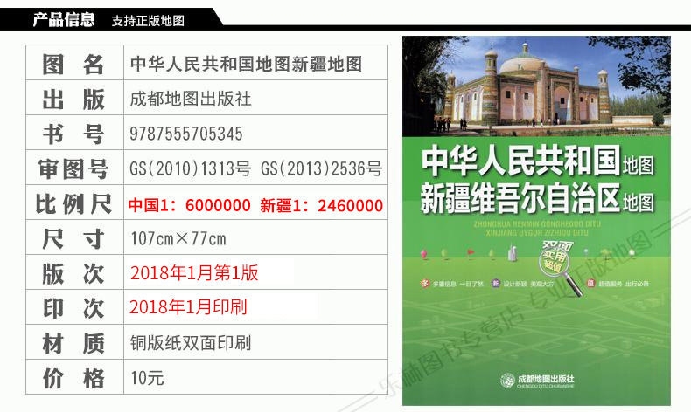This screenshot has height=412, width=691.
Task: Click the red print date 2018年1月印刷
Action: 188,307
